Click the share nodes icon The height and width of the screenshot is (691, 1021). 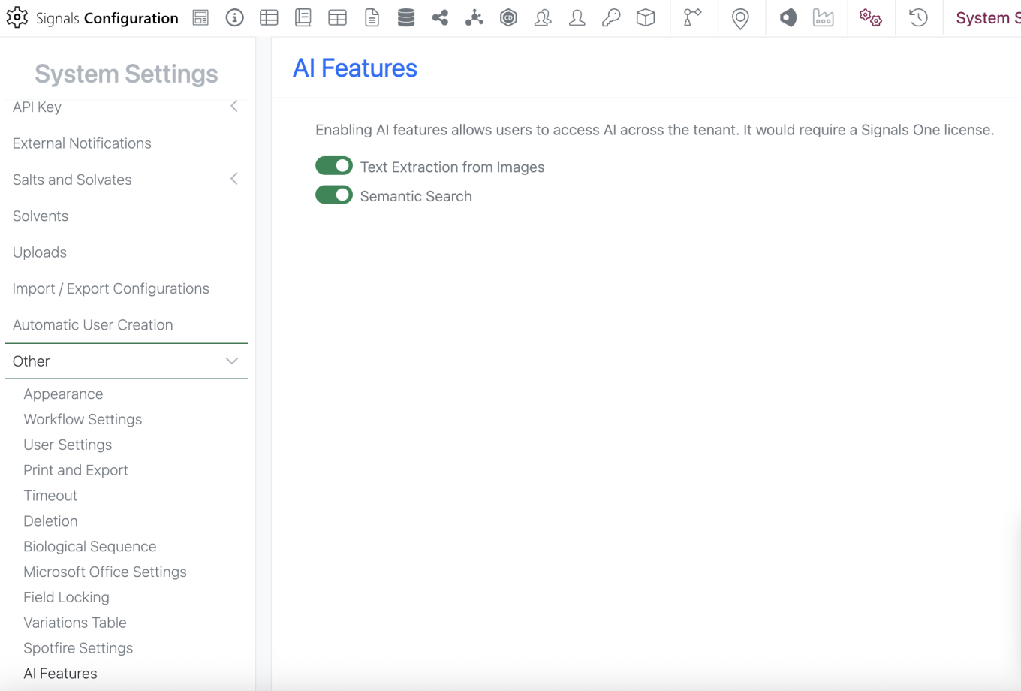(440, 17)
